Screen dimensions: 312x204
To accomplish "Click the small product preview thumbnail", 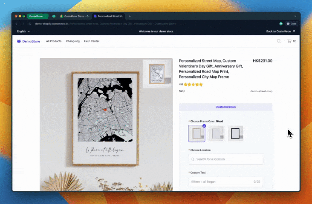I will (157, 74).
